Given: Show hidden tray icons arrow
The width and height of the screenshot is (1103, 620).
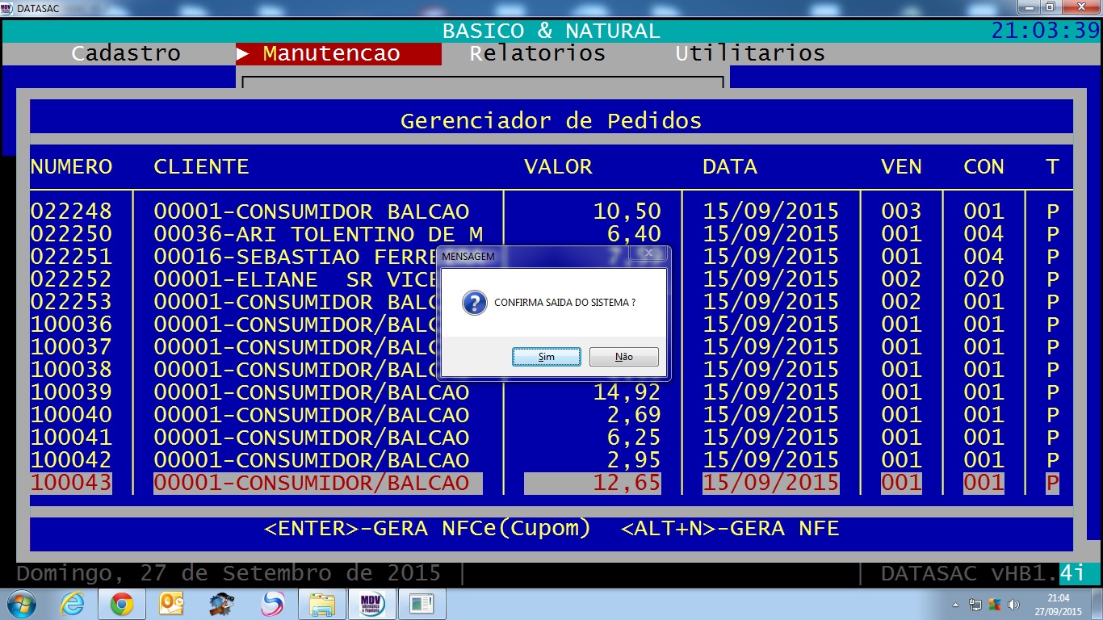Looking at the screenshot, I should tap(956, 605).
